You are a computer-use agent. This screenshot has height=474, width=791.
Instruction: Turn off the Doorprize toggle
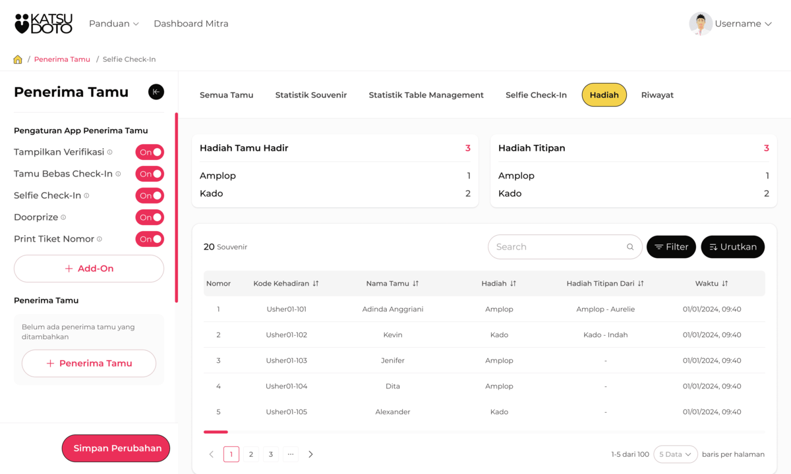click(150, 217)
